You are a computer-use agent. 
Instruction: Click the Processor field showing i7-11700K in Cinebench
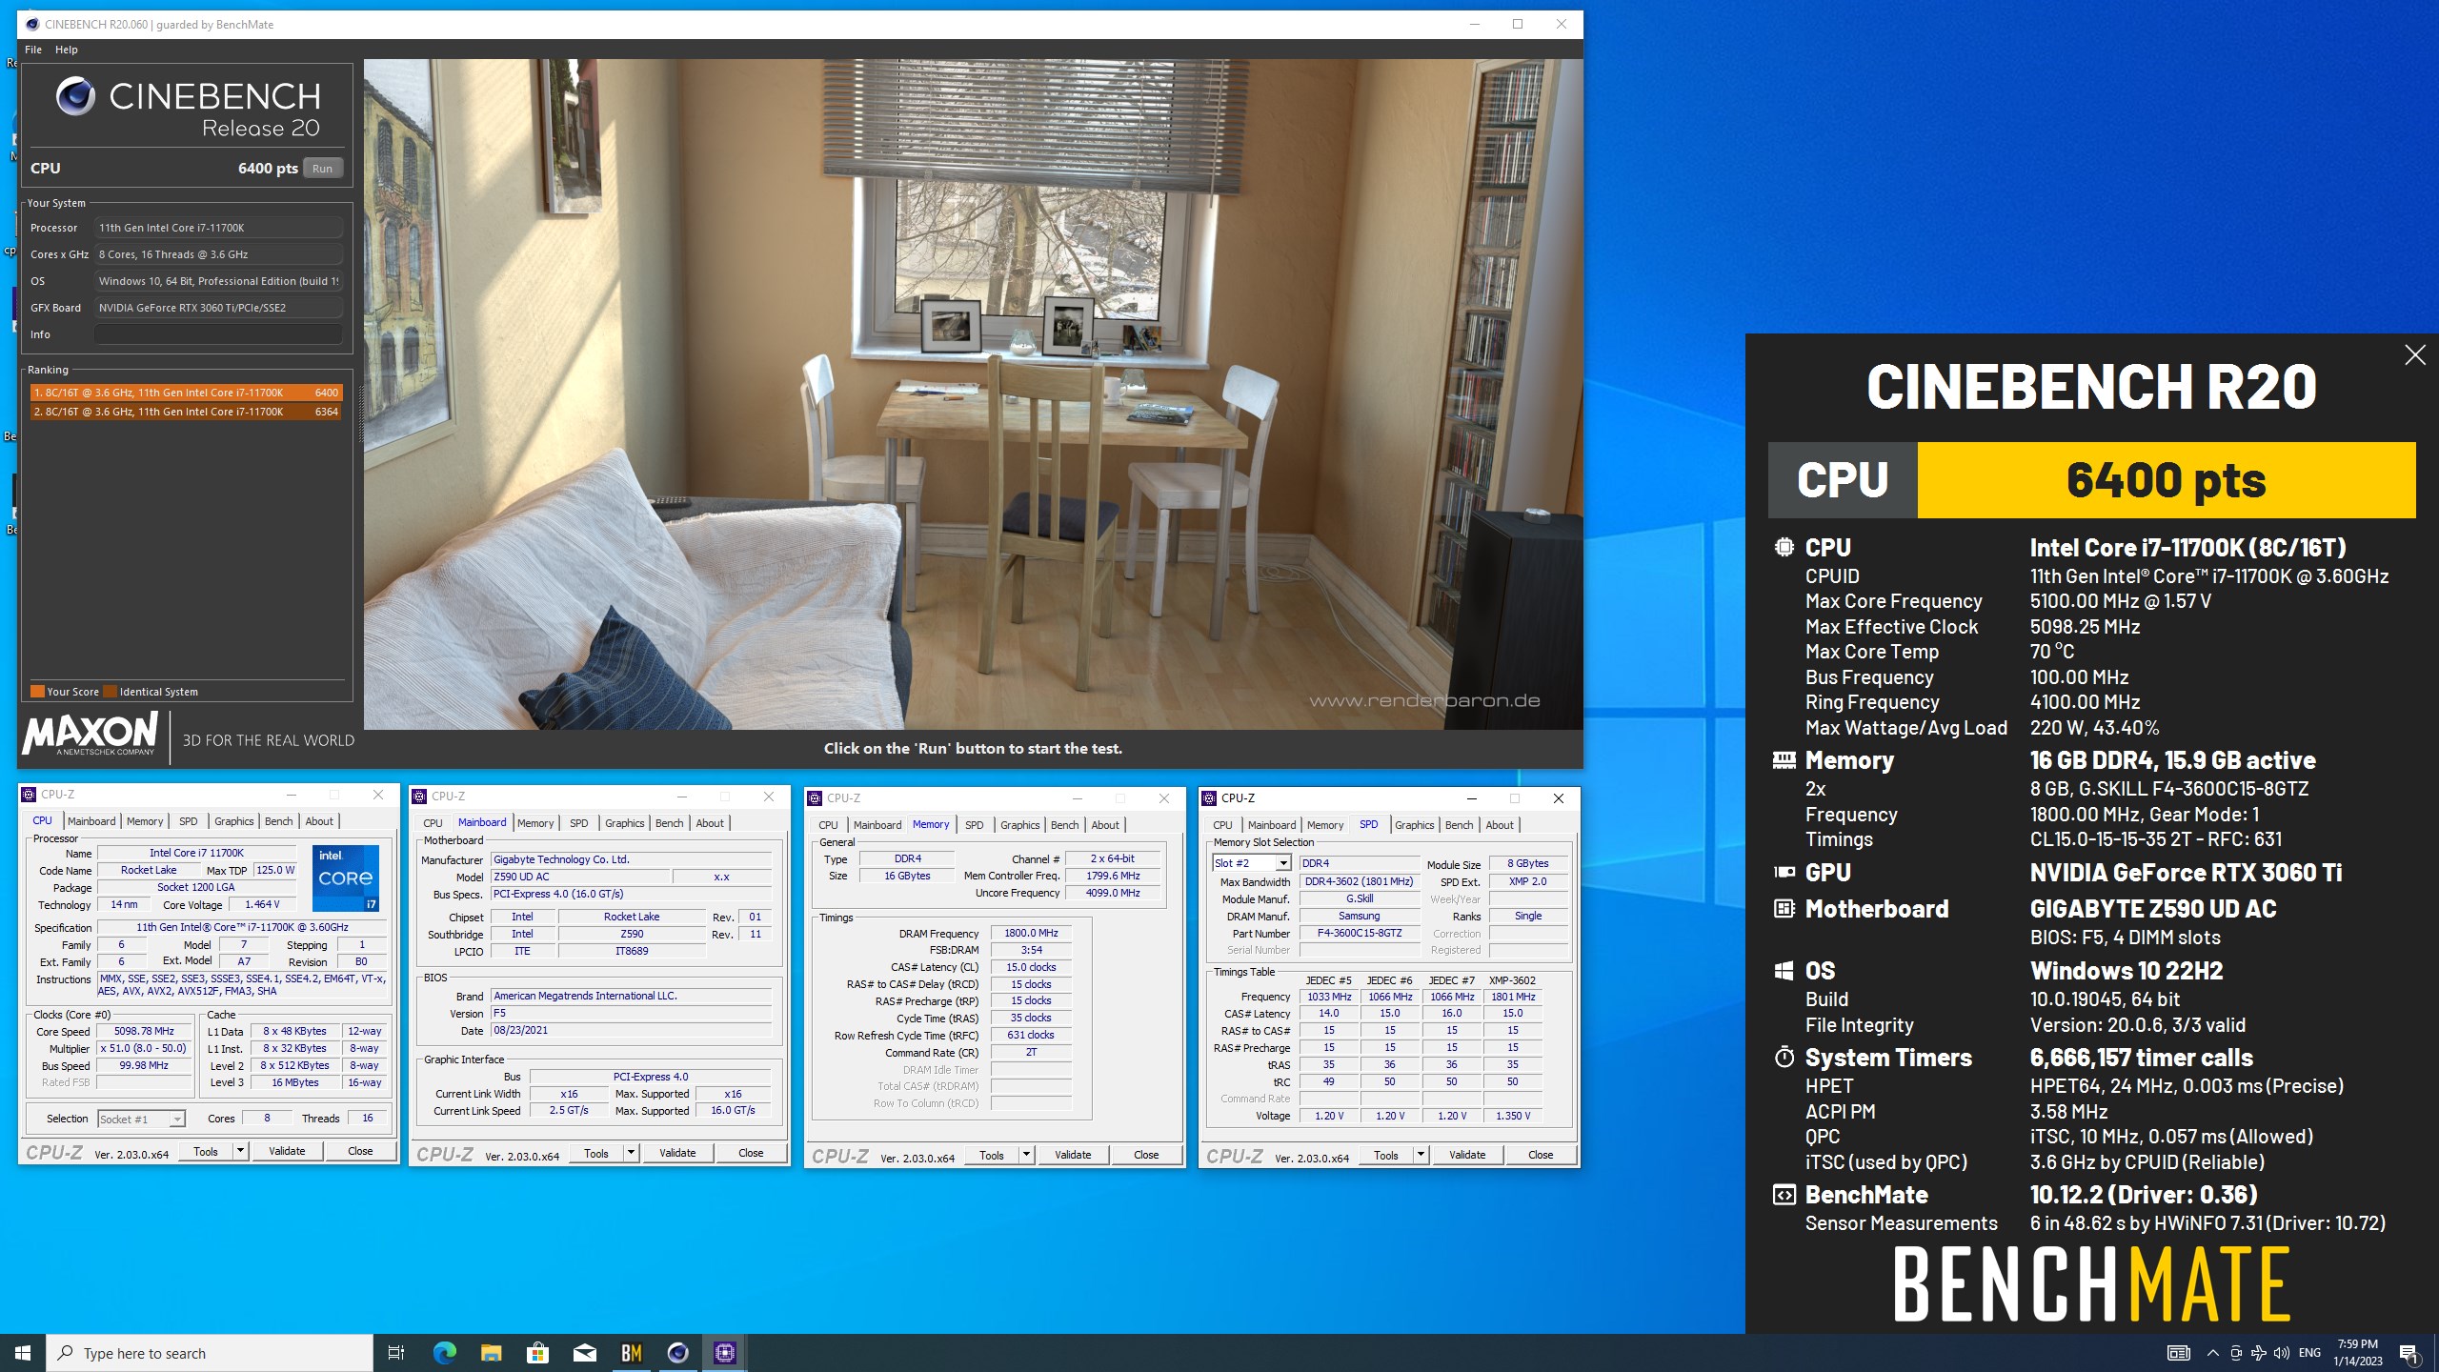coord(218,228)
